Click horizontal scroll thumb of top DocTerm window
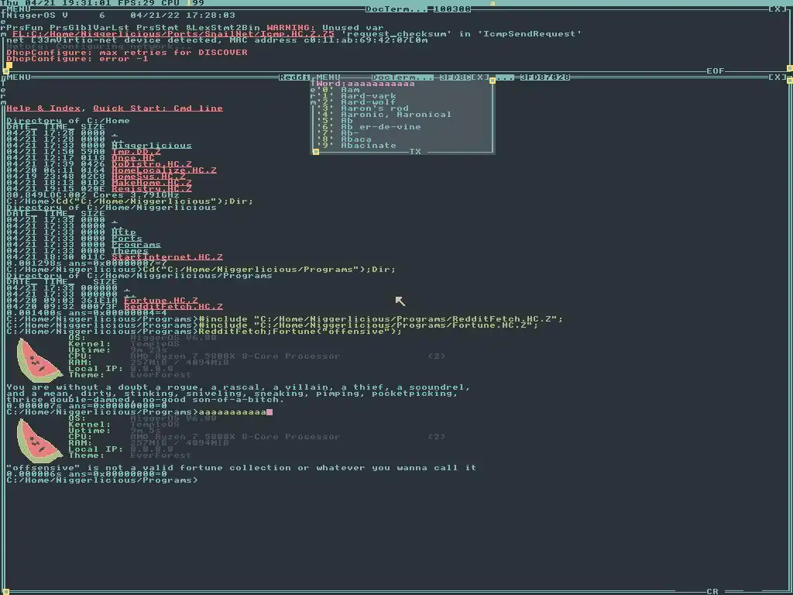Viewport: 793px width, 595px height. click(x=6, y=71)
